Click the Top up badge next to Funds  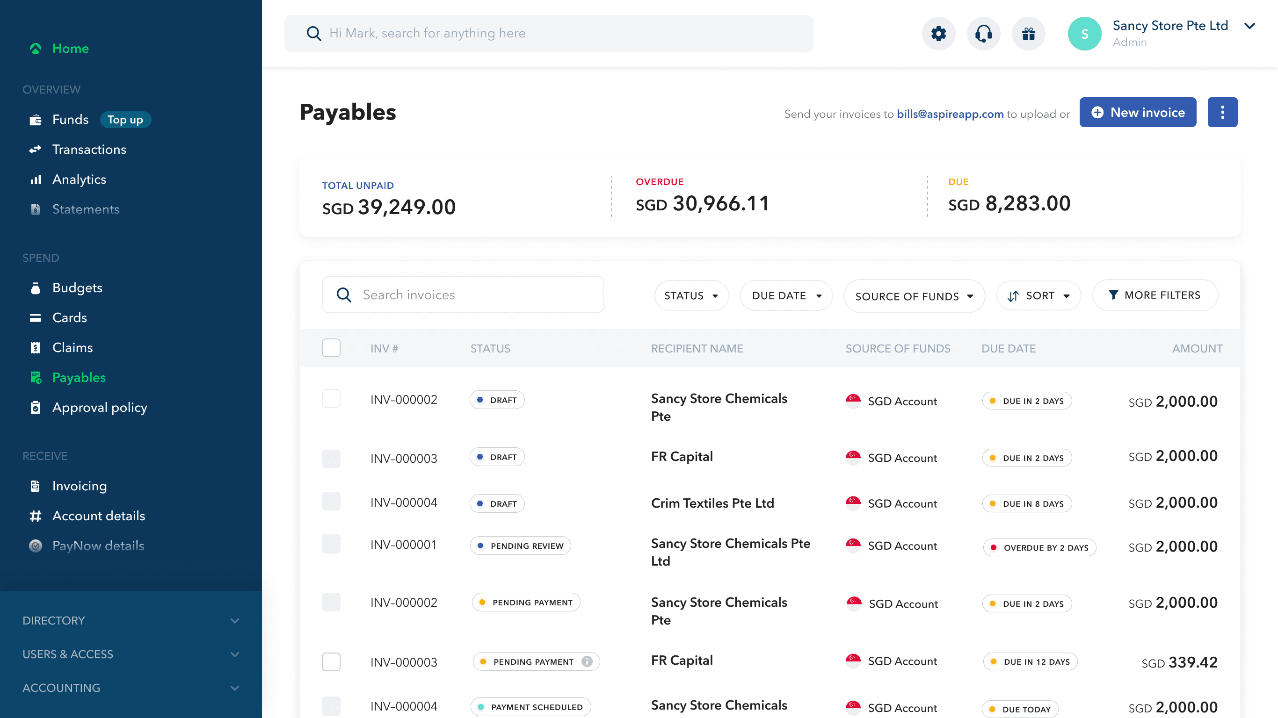pos(125,120)
